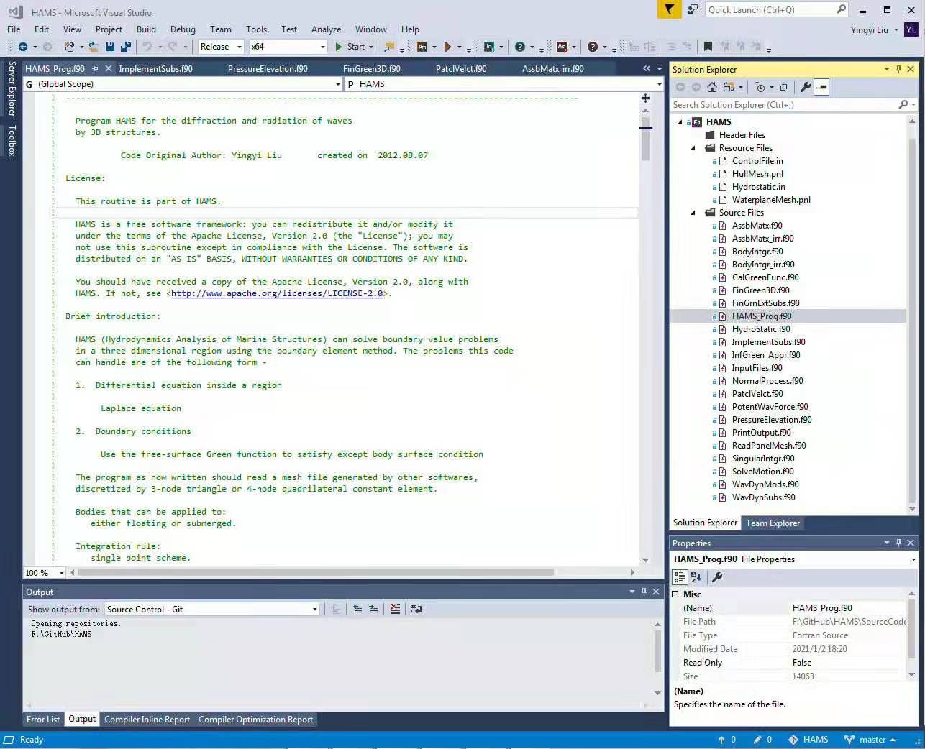Click the notifications flag icon in the title bar
925x749 pixels.
[x=669, y=9]
